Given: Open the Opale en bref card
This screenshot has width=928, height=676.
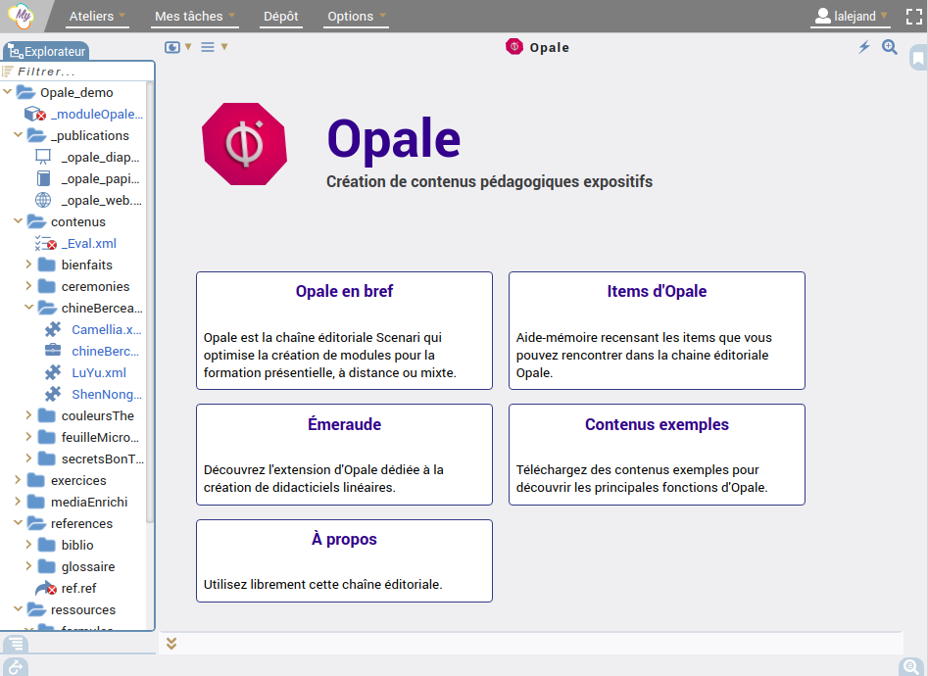Looking at the screenshot, I should coord(344,330).
